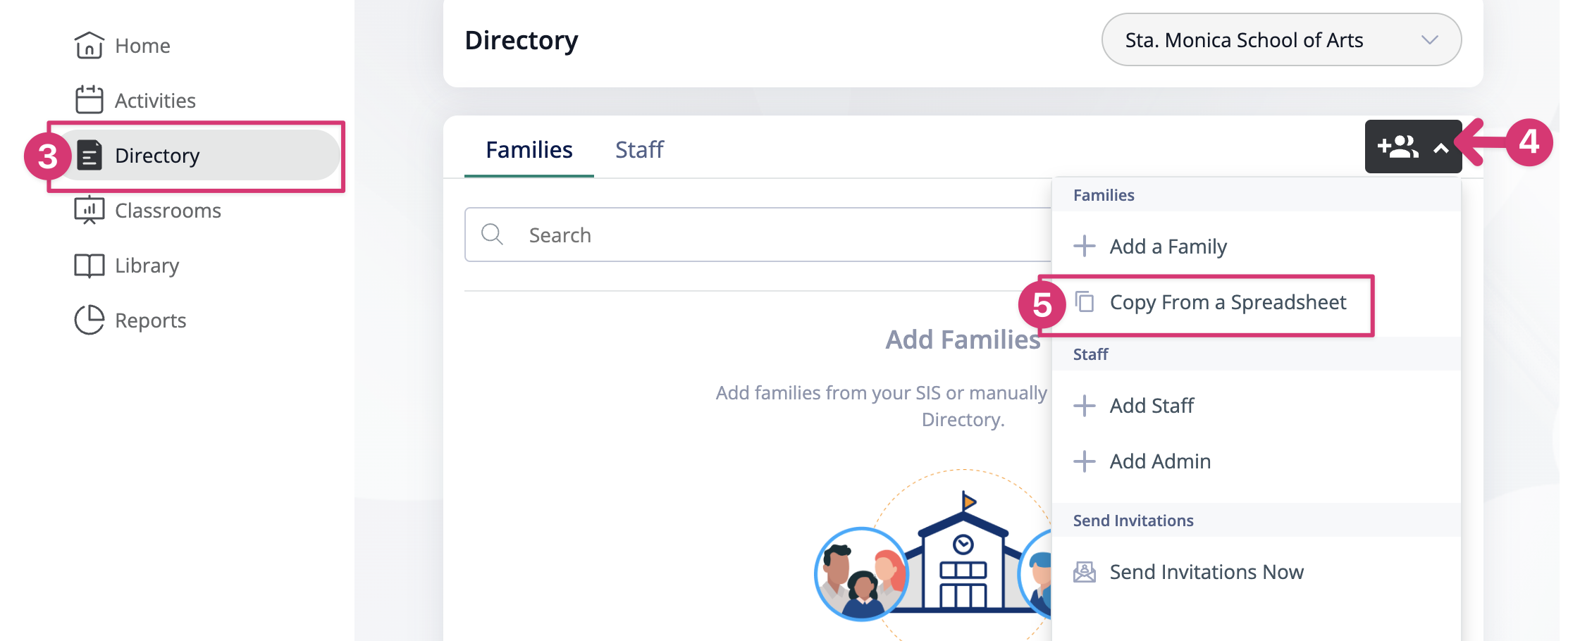Collapse the add menu using the caret arrow
This screenshot has width=1592, height=641.
(1441, 148)
